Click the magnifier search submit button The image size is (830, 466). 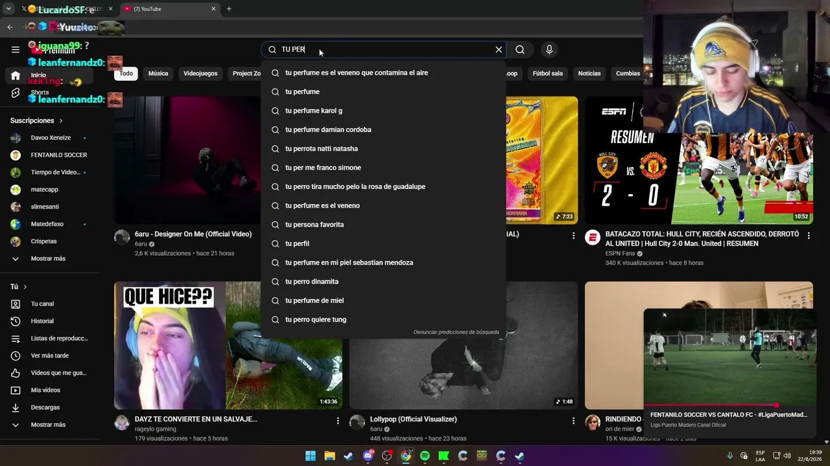(520, 50)
